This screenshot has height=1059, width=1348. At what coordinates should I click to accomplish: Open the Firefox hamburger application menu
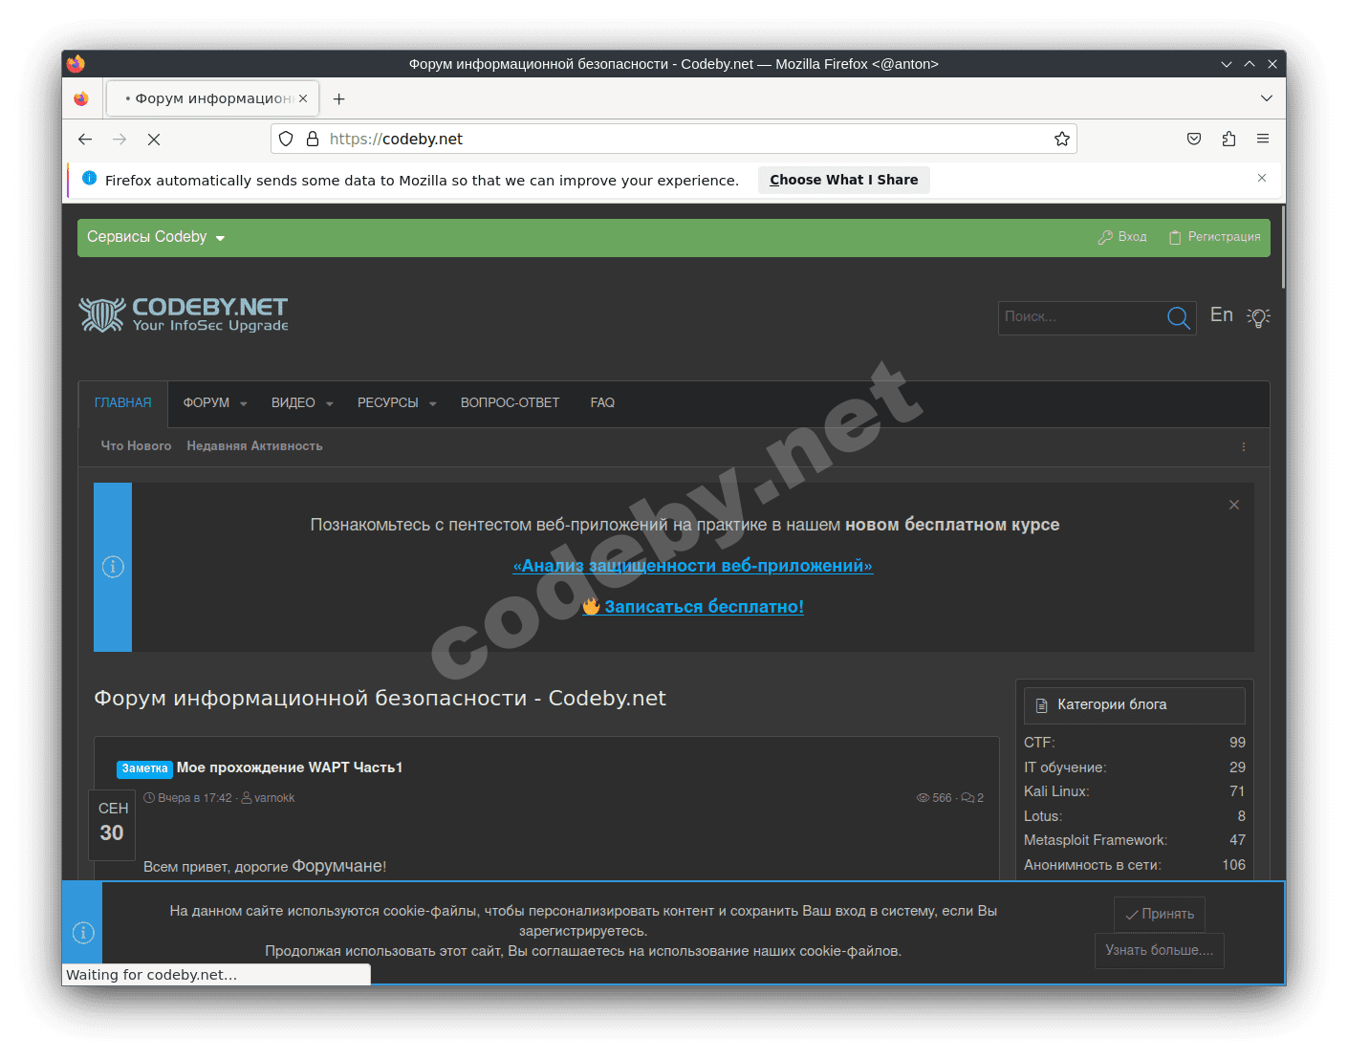[1262, 140]
